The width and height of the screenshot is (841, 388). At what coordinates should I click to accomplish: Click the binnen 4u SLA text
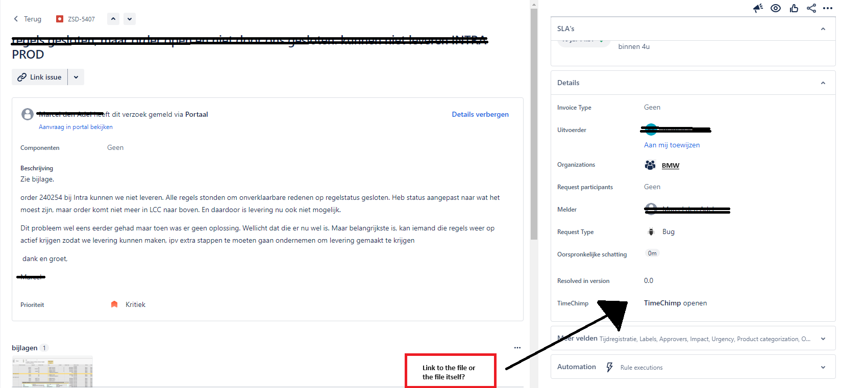634,46
